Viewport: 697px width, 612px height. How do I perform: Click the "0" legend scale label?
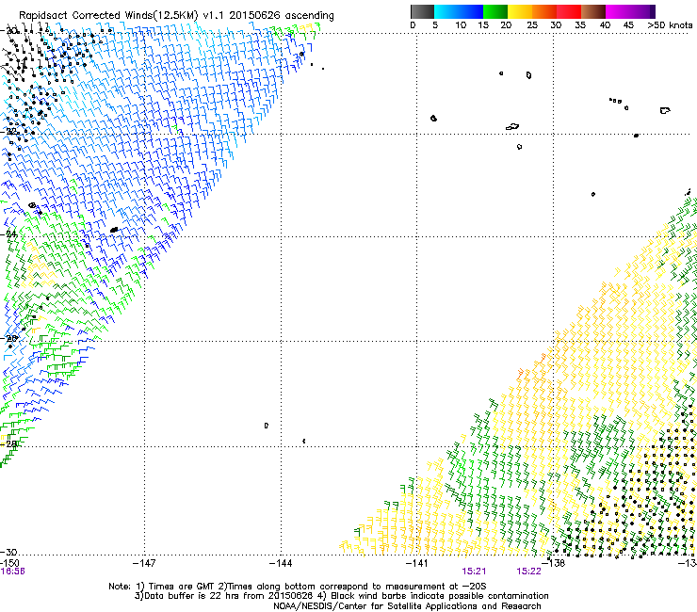click(413, 25)
